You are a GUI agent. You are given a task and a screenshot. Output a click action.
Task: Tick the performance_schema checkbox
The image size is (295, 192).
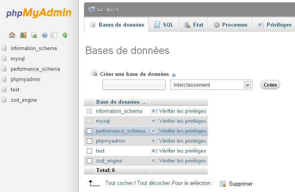[x=89, y=131]
